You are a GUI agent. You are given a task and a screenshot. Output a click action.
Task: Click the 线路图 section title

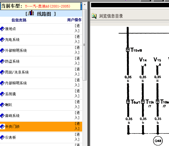point(44,14)
